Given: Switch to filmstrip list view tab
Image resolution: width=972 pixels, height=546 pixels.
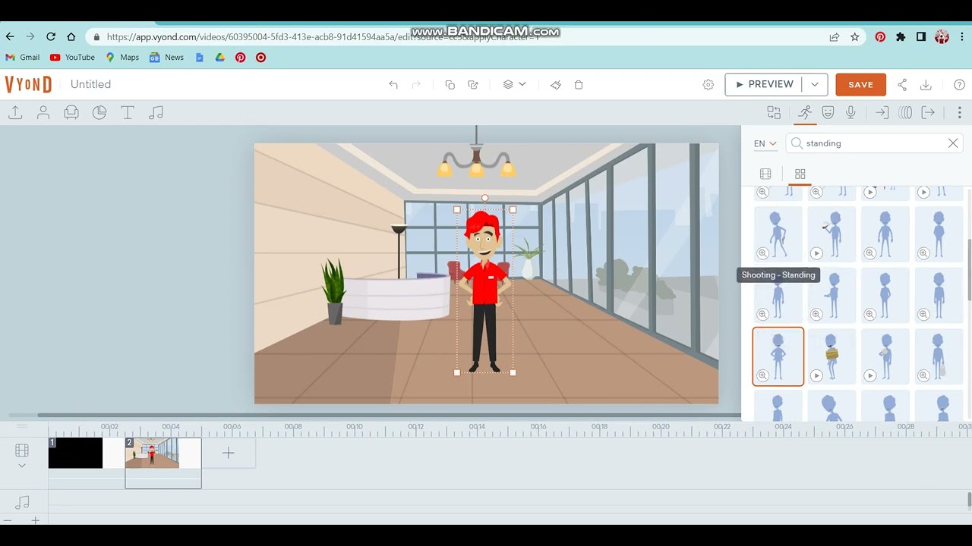Looking at the screenshot, I should 765,174.
